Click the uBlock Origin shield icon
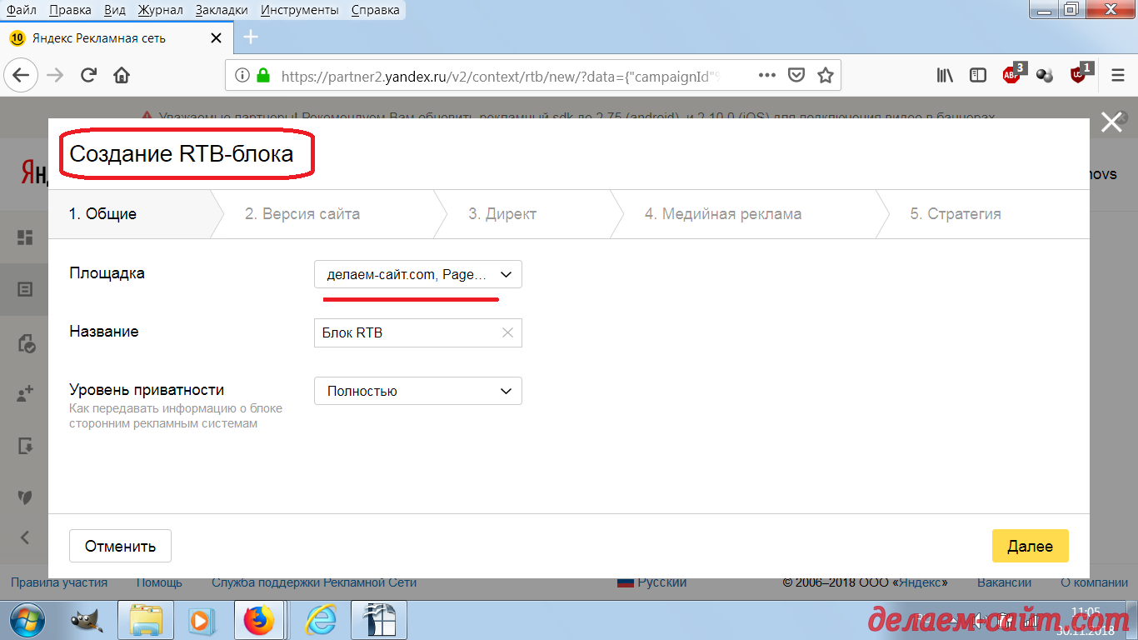 pos(1080,74)
